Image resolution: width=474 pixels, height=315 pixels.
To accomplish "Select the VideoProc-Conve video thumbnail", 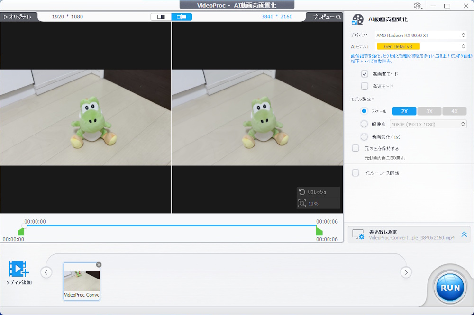I will pyautogui.click(x=82, y=281).
